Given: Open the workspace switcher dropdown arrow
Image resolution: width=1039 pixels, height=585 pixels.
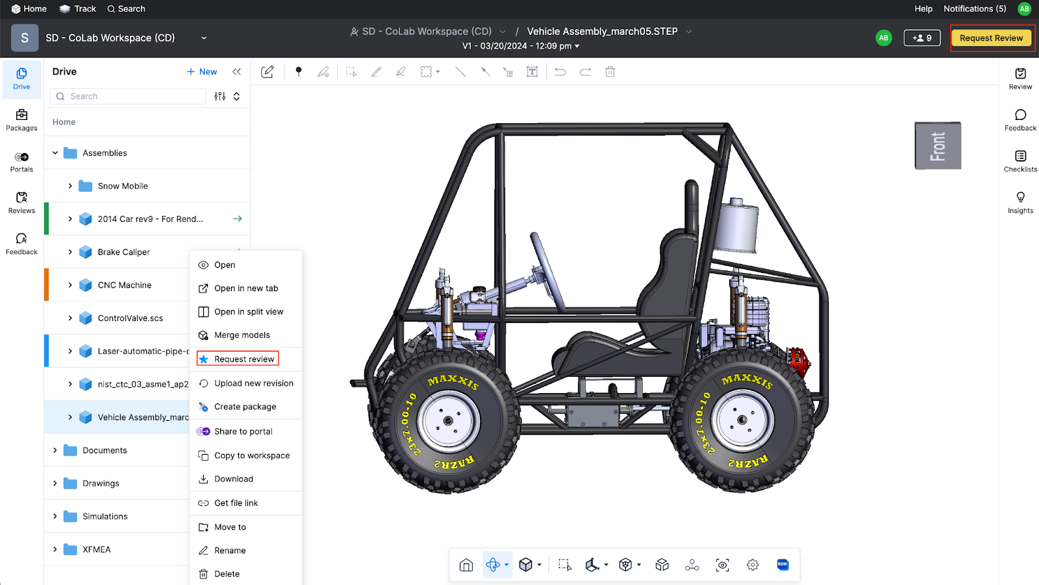Looking at the screenshot, I should (204, 38).
